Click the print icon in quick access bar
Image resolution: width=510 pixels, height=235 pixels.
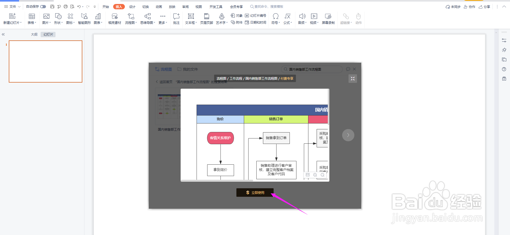[x=66, y=7]
